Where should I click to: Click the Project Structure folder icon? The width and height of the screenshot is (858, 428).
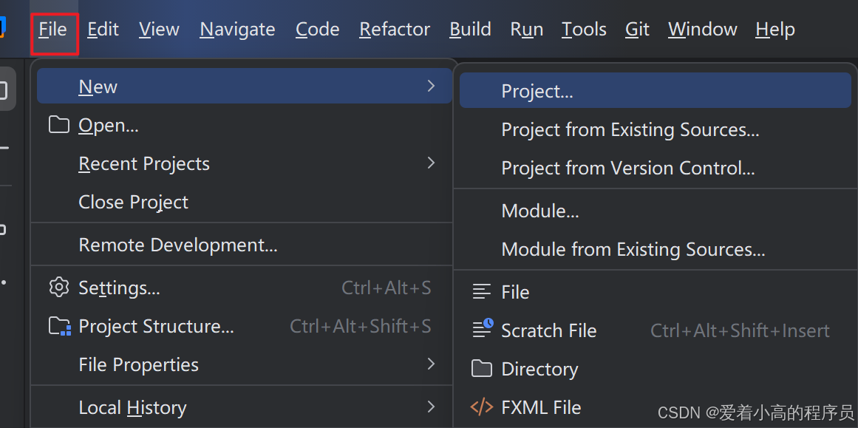point(59,326)
